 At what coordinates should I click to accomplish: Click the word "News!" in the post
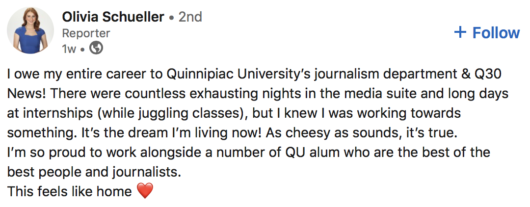25,94
